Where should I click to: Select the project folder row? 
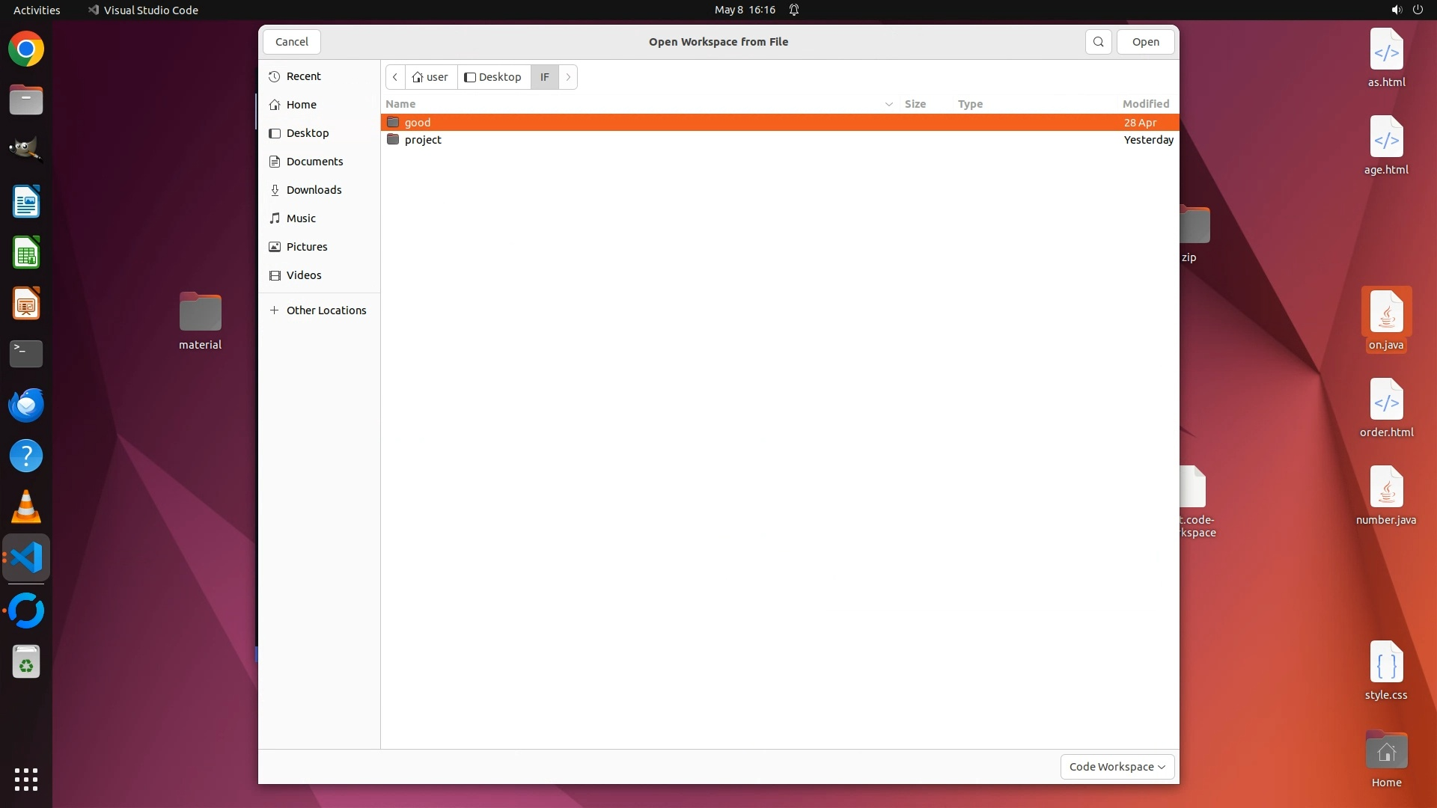(423, 140)
